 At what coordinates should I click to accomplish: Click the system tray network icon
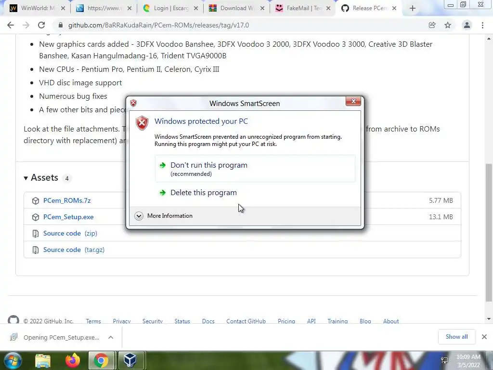coord(444,360)
